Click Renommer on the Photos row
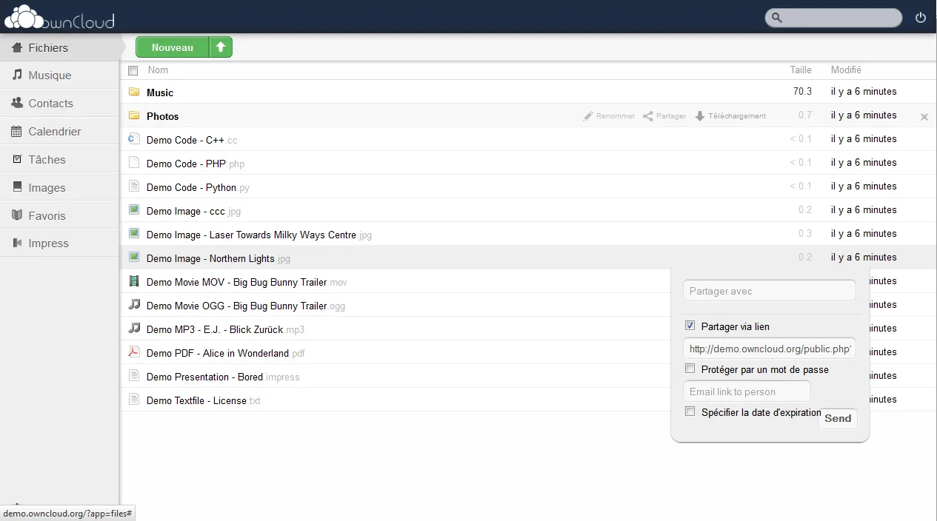 pos(609,116)
